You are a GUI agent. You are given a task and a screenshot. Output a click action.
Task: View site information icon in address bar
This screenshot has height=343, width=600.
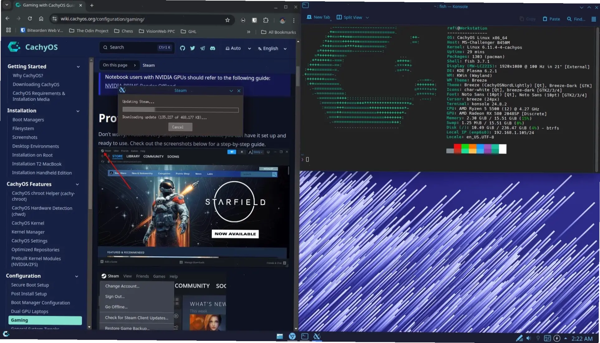(55, 19)
